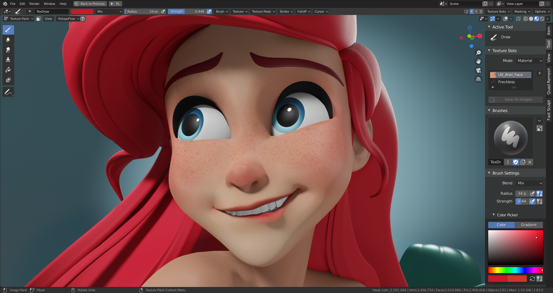Open the Masking dropdown in the header

point(522,12)
